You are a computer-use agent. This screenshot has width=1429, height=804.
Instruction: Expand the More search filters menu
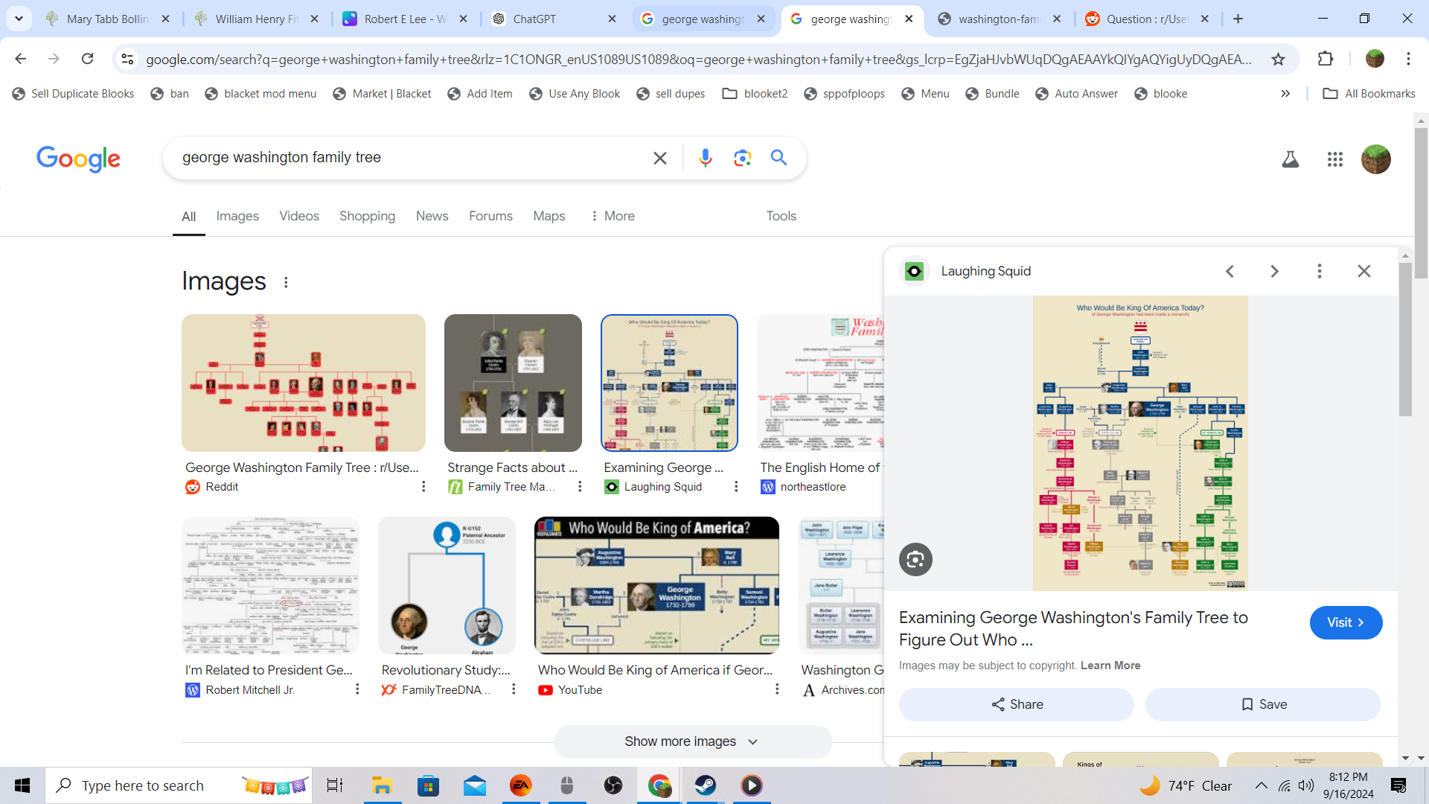[612, 216]
